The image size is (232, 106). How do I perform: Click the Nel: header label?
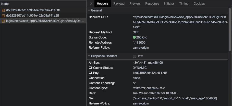click(x=91, y=98)
